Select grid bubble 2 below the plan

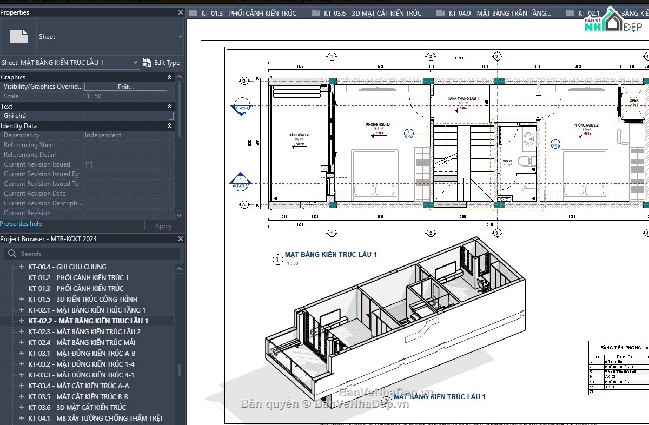pyautogui.click(x=431, y=233)
